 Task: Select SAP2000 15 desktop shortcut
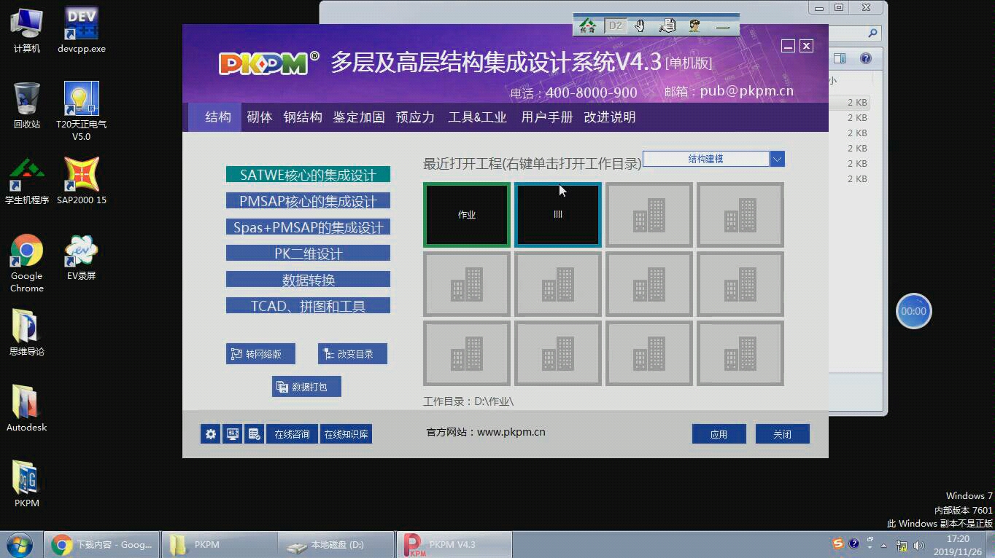[x=82, y=181]
